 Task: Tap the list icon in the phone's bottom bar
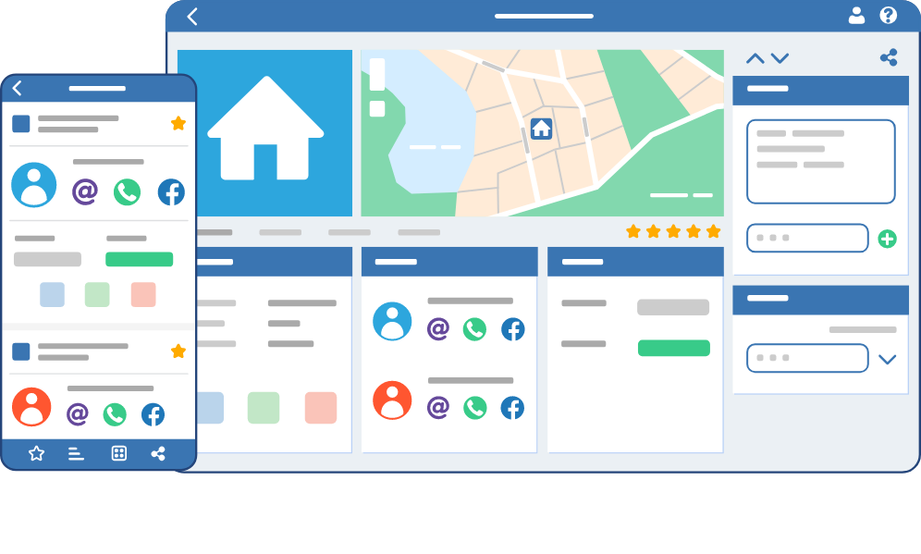(76, 453)
